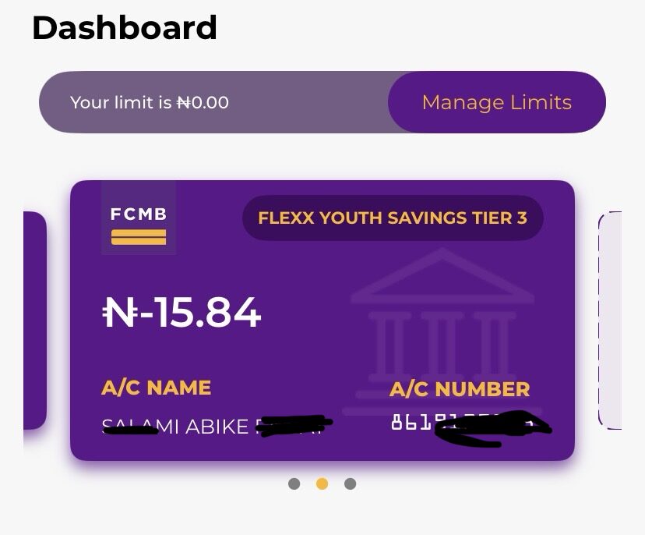645x535 pixels.
Task: Select the highlighted yellow middle page dot
Action: point(322,484)
